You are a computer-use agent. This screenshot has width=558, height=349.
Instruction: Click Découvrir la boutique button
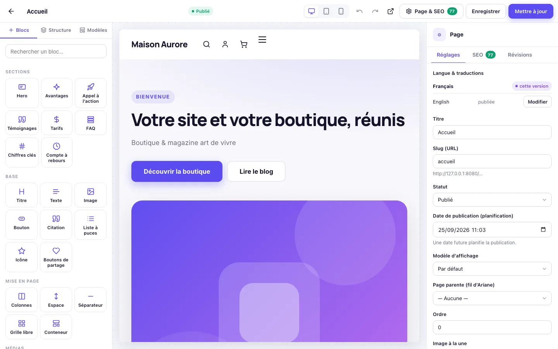click(177, 171)
